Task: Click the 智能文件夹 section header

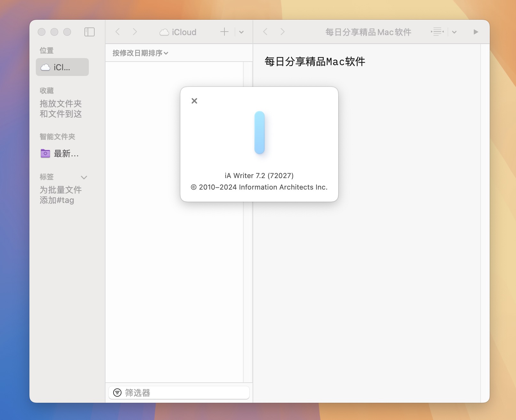Action: click(x=58, y=137)
